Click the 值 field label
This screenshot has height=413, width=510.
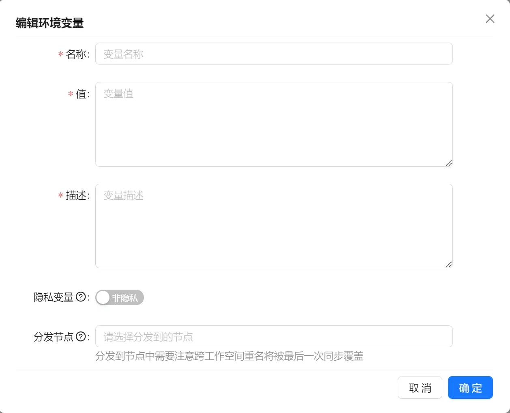click(x=81, y=94)
